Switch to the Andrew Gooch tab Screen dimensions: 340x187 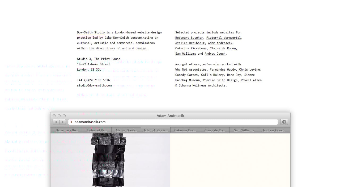(x=273, y=130)
